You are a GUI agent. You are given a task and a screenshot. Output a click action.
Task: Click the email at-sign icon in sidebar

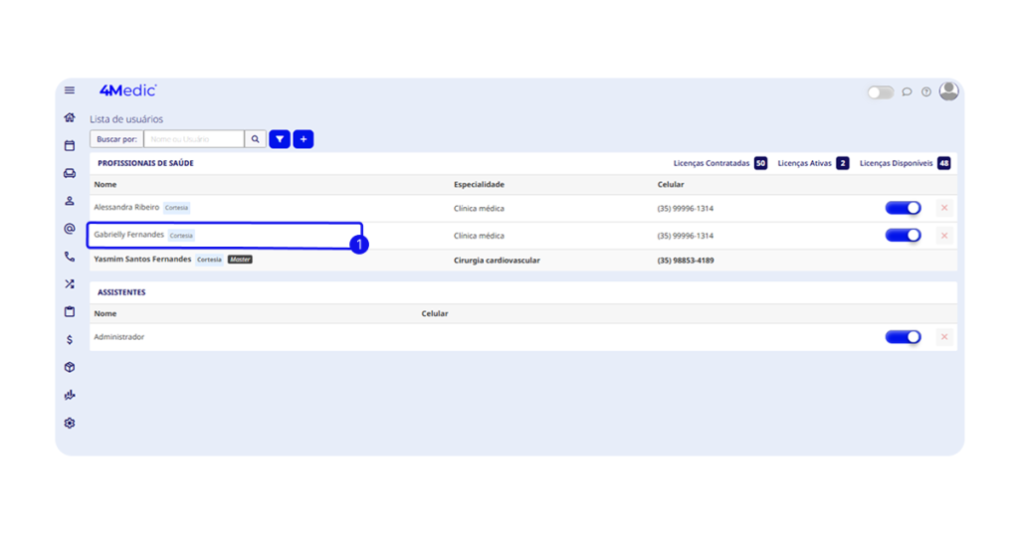click(x=70, y=229)
